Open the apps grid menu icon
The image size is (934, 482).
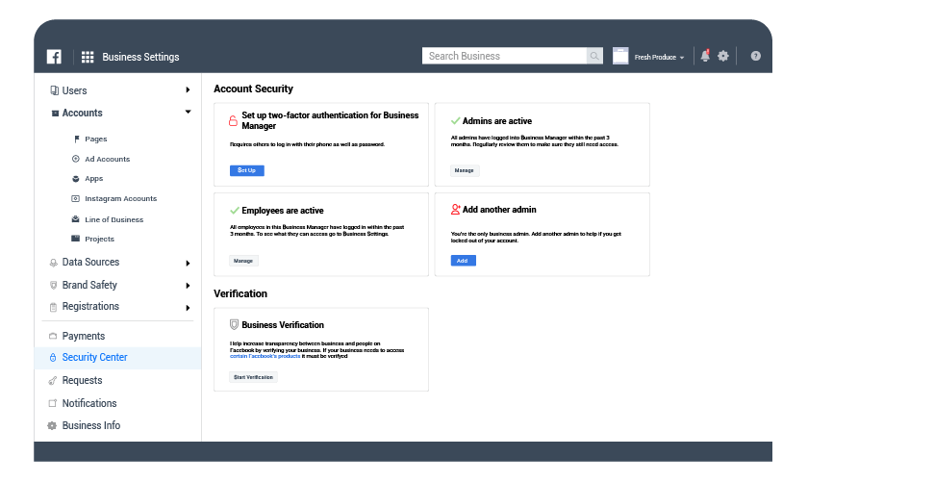pyautogui.click(x=88, y=57)
